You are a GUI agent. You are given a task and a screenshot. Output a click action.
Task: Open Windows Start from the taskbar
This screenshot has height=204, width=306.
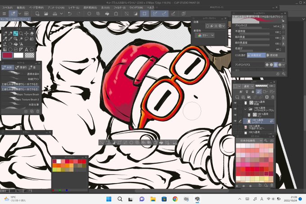(x=109, y=199)
